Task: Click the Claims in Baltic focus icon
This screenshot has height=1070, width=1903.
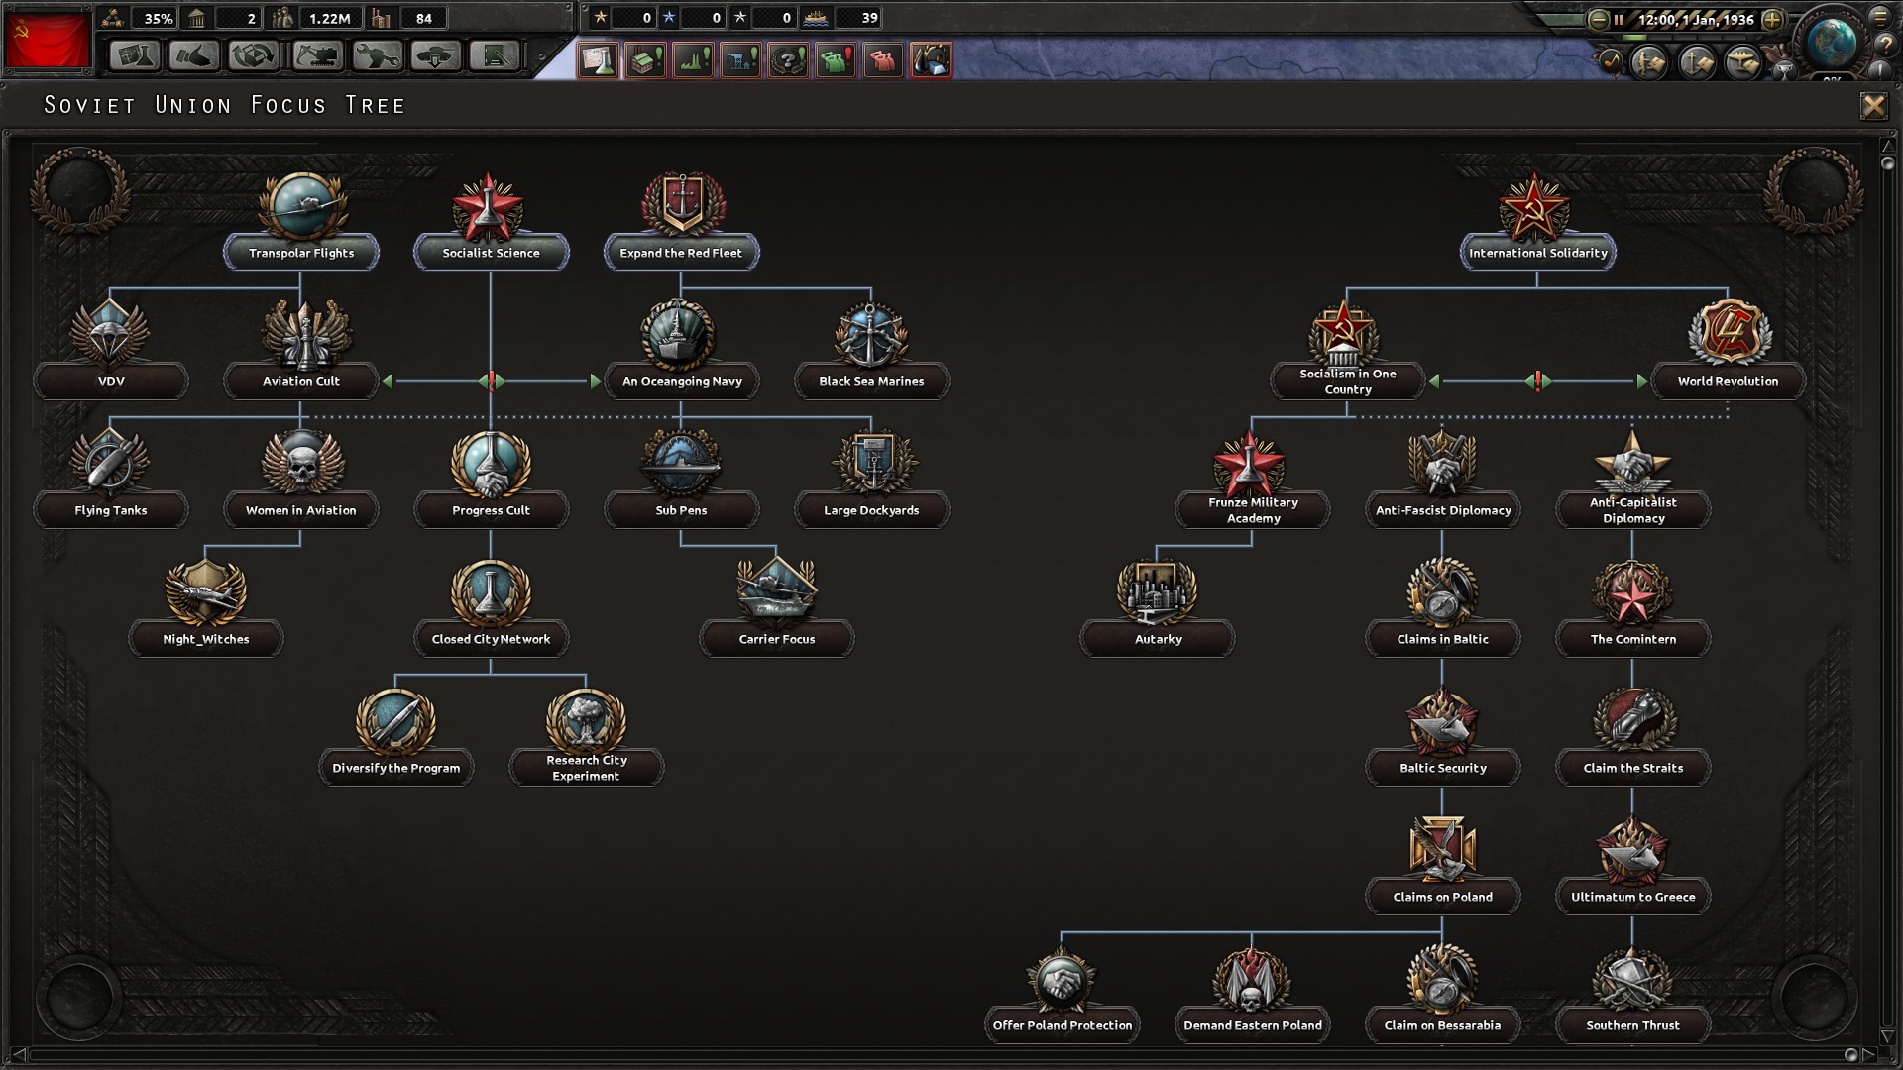Action: 1442,590
